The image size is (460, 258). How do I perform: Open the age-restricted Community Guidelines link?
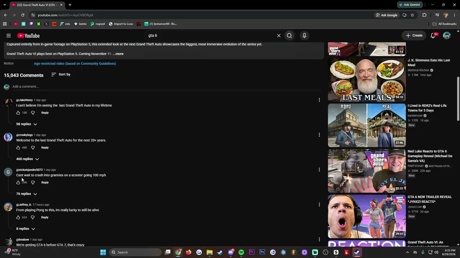pyautogui.click(x=75, y=63)
